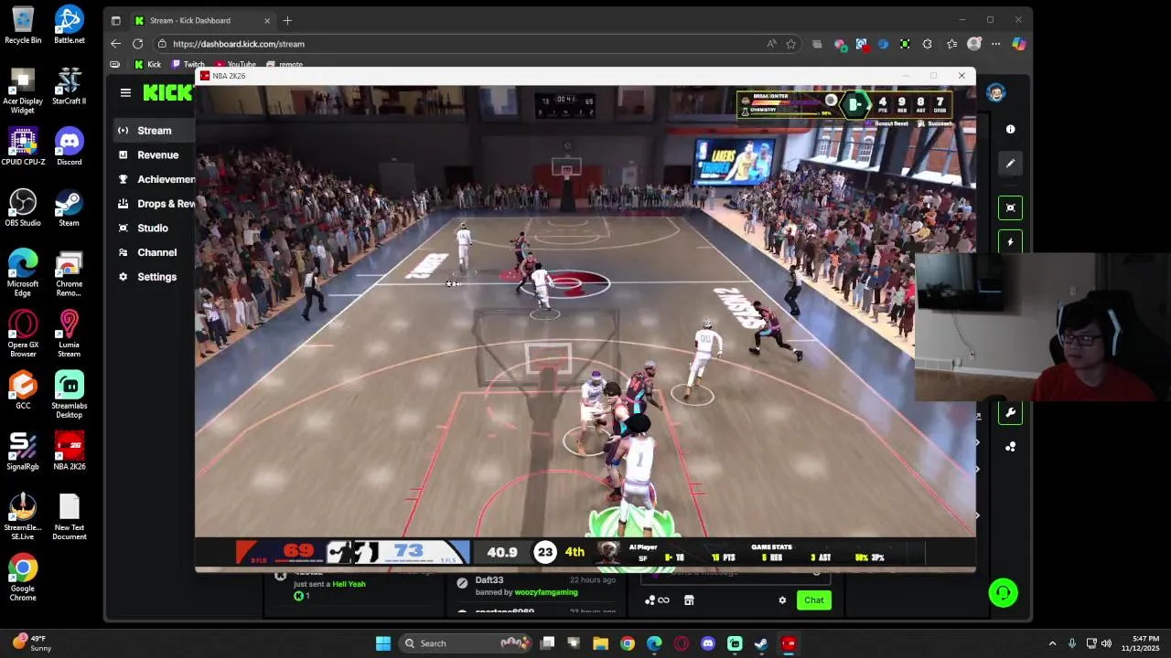The width and height of the screenshot is (1171, 658).
Task: Open Battle.net desktop icon
Action: [69, 26]
